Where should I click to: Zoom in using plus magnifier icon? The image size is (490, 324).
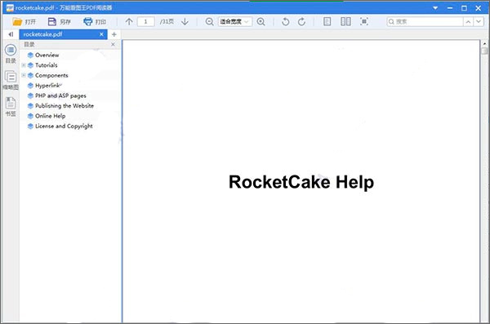261,21
